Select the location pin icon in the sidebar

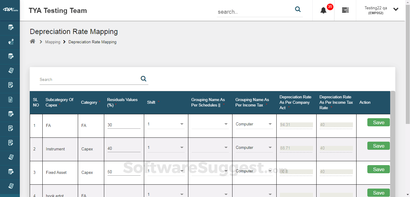(x=10, y=42)
